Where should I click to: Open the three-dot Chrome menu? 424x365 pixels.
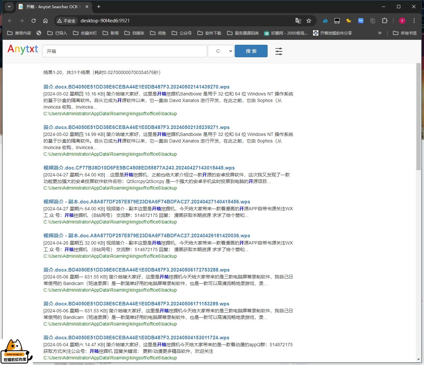414,21
